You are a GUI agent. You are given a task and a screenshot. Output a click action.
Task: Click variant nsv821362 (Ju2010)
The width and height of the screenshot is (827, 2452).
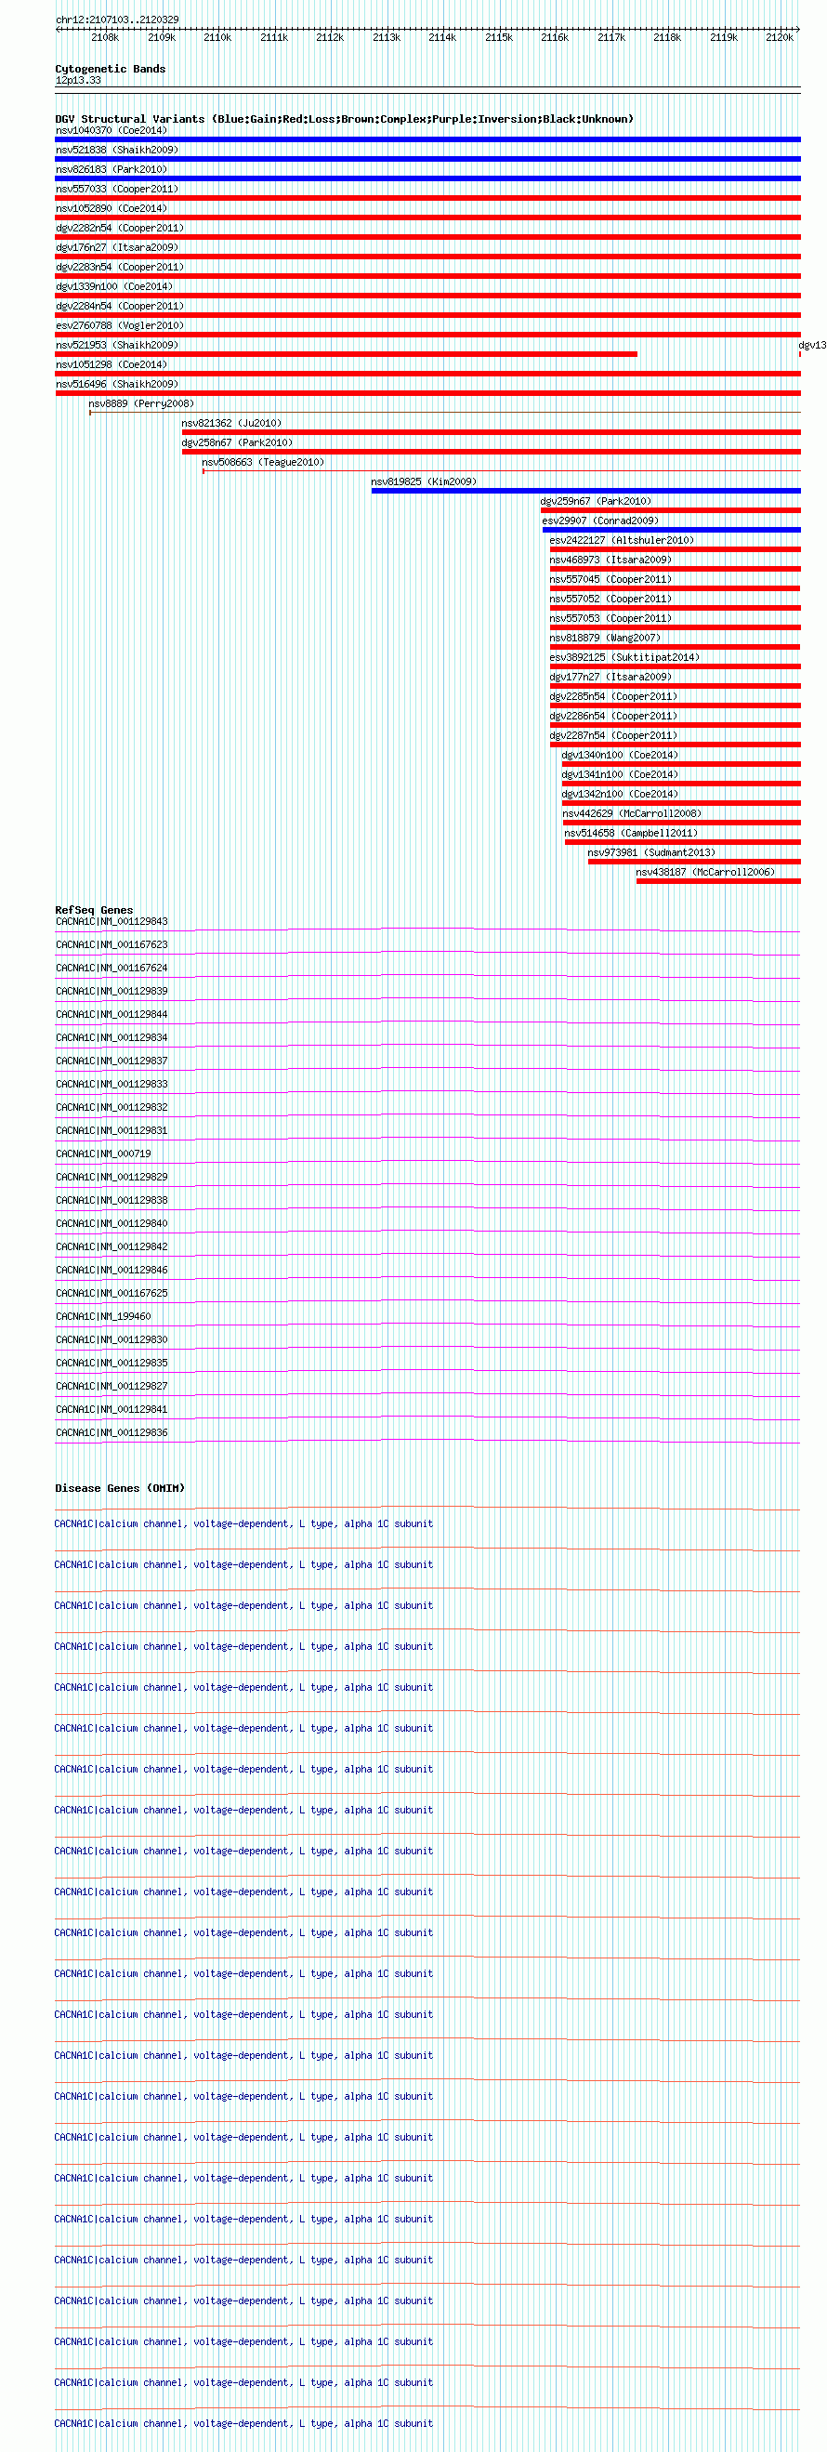coord(232,423)
